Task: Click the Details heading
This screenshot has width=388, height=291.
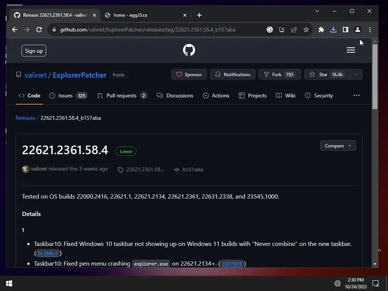Action: coord(31,214)
